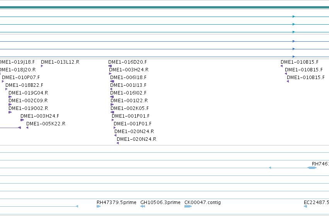
Task: Click the purple feature under DME1-019O02.R
Action: (x=10, y=112)
